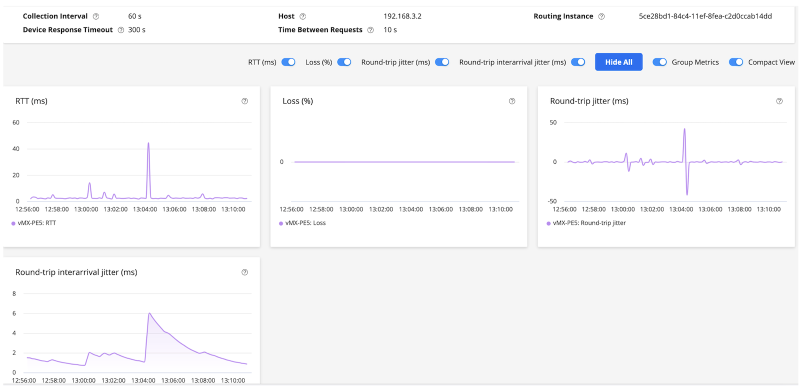Click the RTT spike peak near 13:04:00
This screenshot has height=387, width=800.
[148, 143]
